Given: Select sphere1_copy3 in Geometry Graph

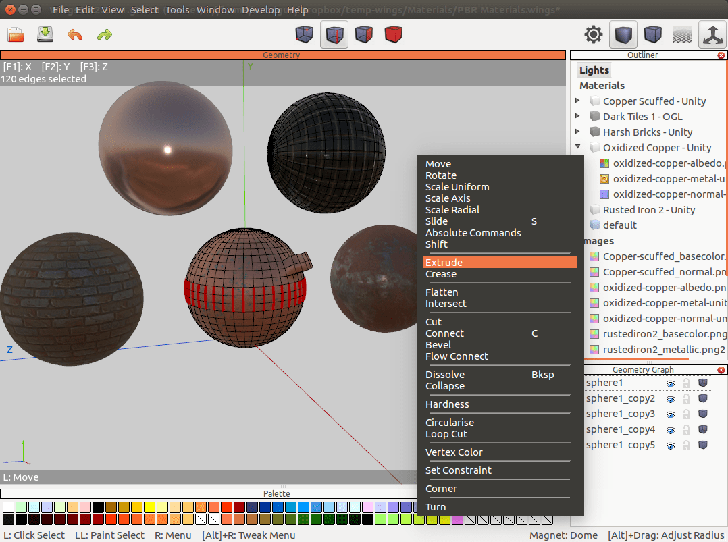Looking at the screenshot, I should pyautogui.click(x=620, y=414).
